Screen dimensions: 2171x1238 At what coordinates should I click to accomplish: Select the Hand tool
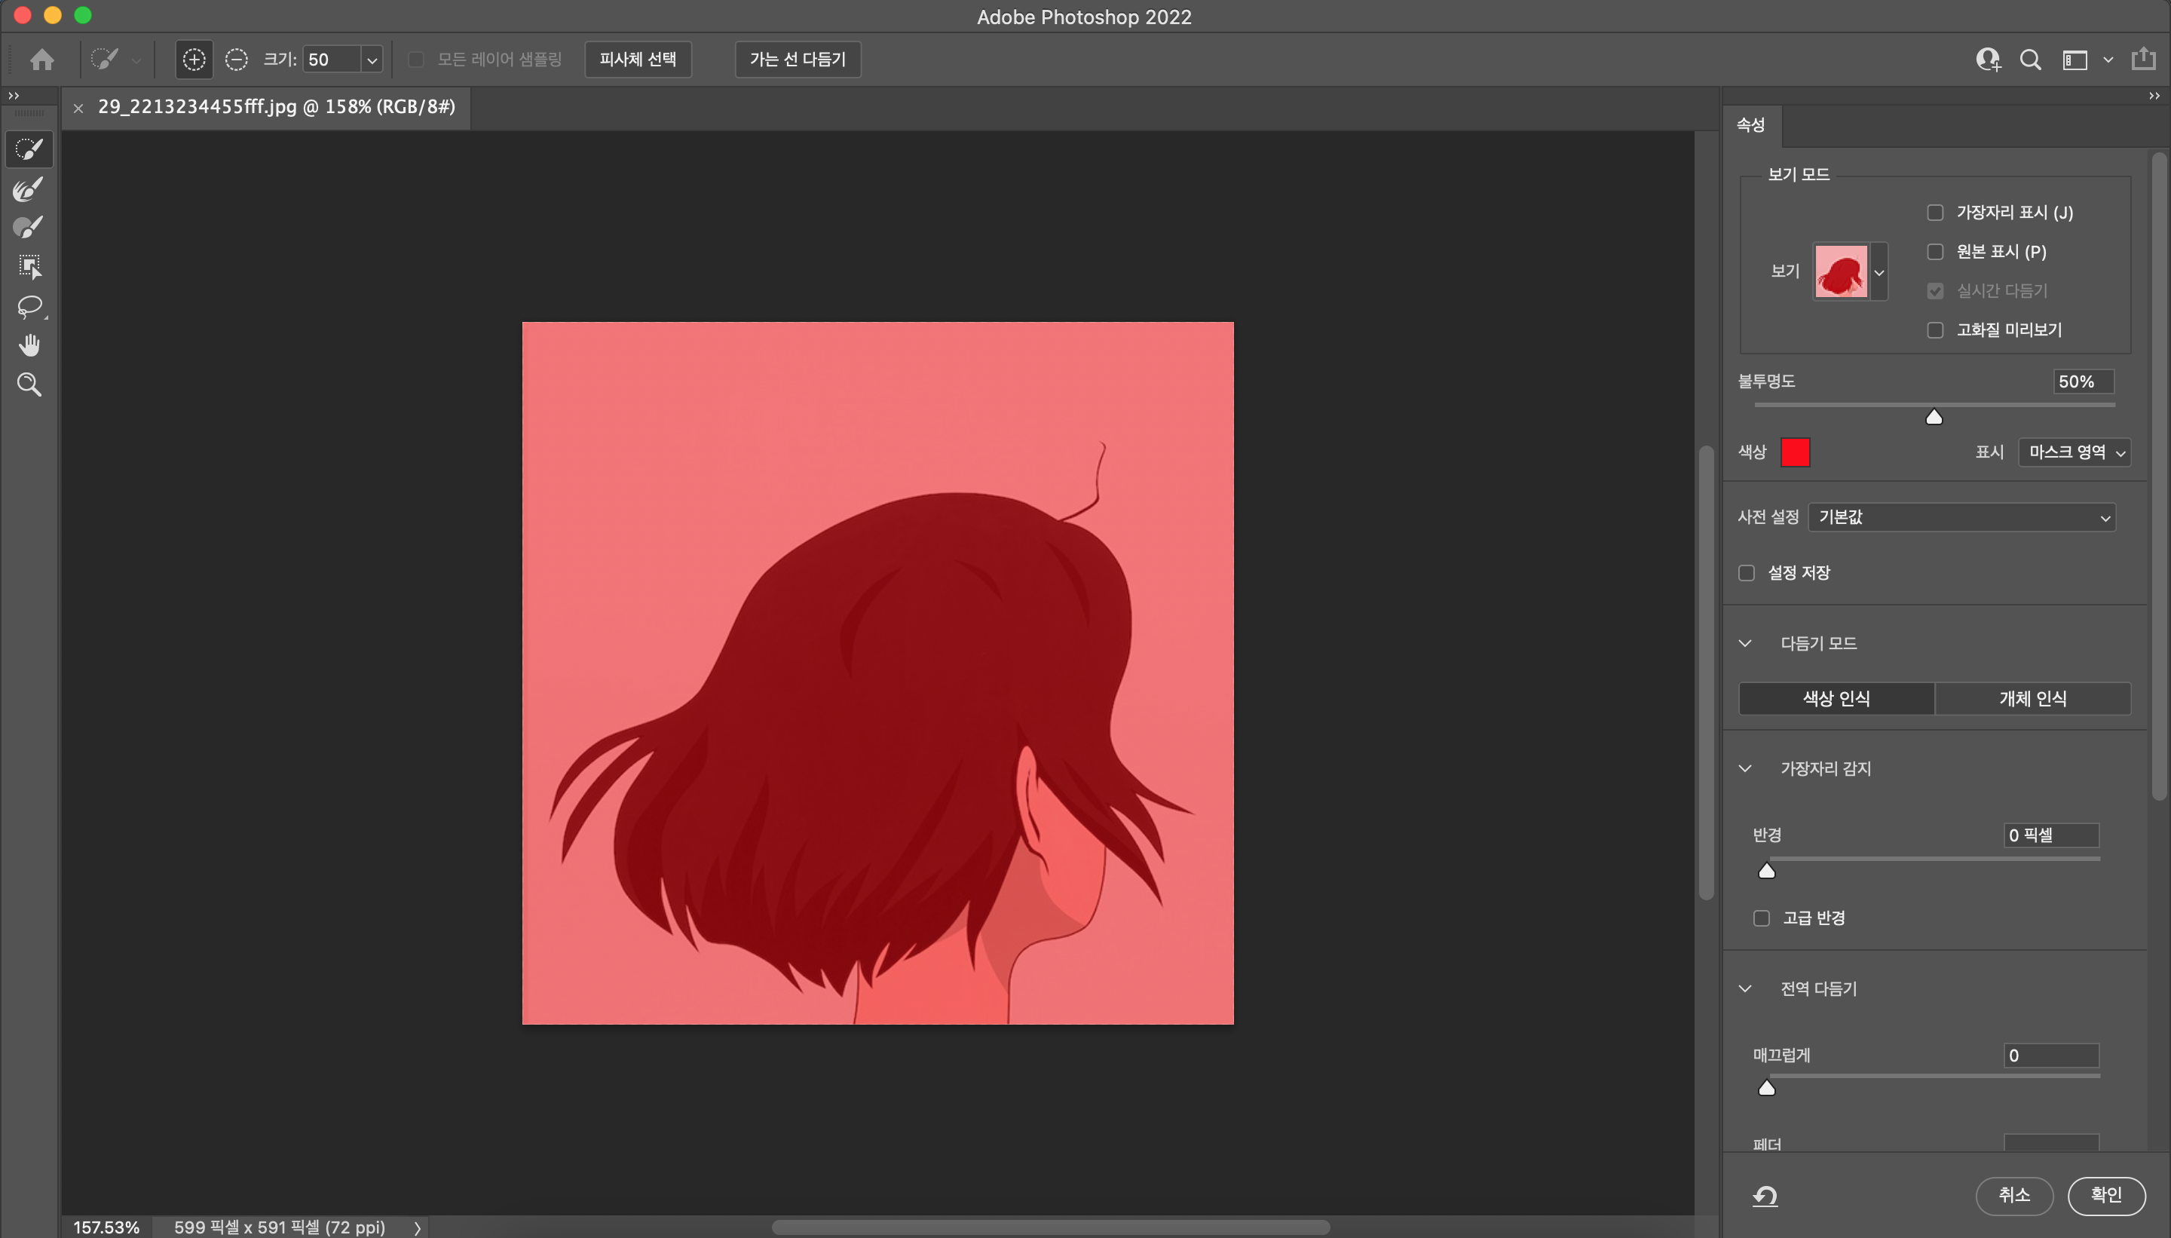(29, 345)
